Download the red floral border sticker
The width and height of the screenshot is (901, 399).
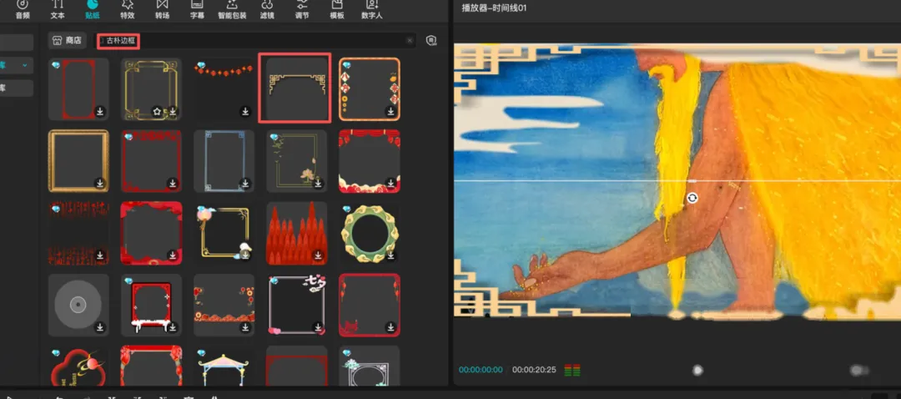pos(173,184)
